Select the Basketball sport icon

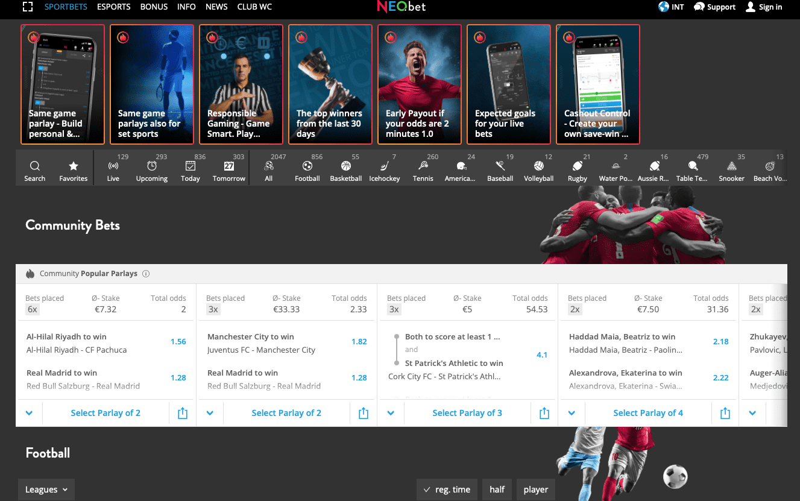[346, 166]
